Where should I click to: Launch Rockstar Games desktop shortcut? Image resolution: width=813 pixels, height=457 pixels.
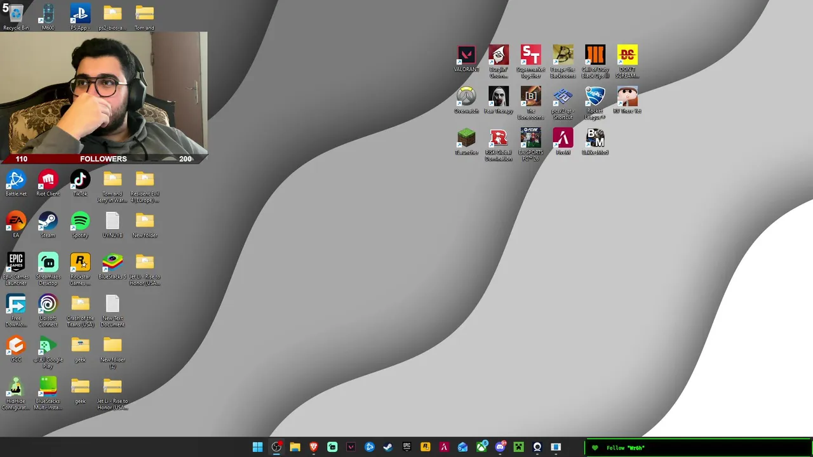80,269
